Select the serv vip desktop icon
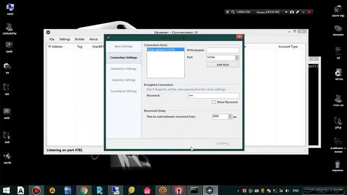The width and height of the screenshot is (347, 195). [338, 11]
